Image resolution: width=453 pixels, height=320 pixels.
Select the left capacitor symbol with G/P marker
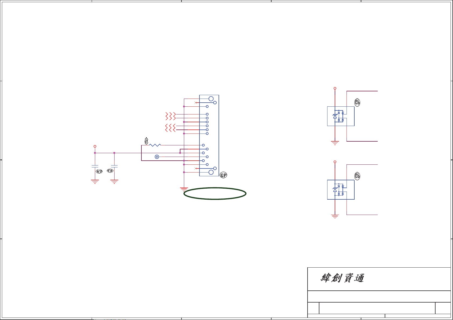(x=95, y=166)
